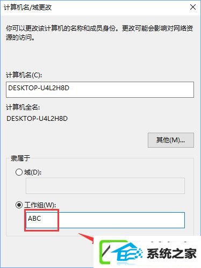Click the workgroup field containing ABC
The height and width of the screenshot is (268, 201).
click(105, 220)
